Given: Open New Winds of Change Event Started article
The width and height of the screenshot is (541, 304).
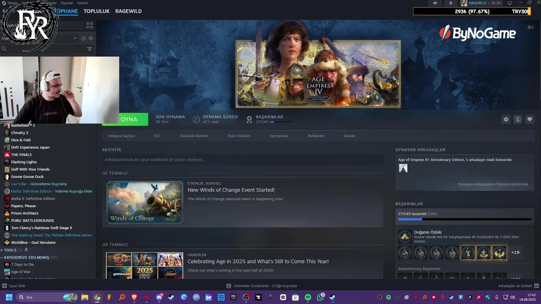Looking at the screenshot, I should click(x=231, y=190).
